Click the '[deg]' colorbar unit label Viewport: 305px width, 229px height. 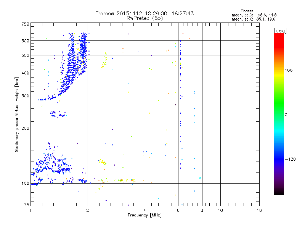[x=280, y=31]
